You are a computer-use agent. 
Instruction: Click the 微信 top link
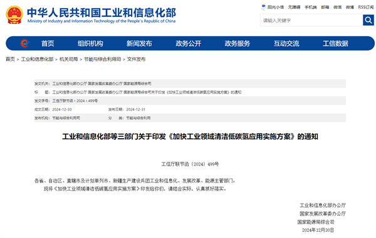coord(337,7)
